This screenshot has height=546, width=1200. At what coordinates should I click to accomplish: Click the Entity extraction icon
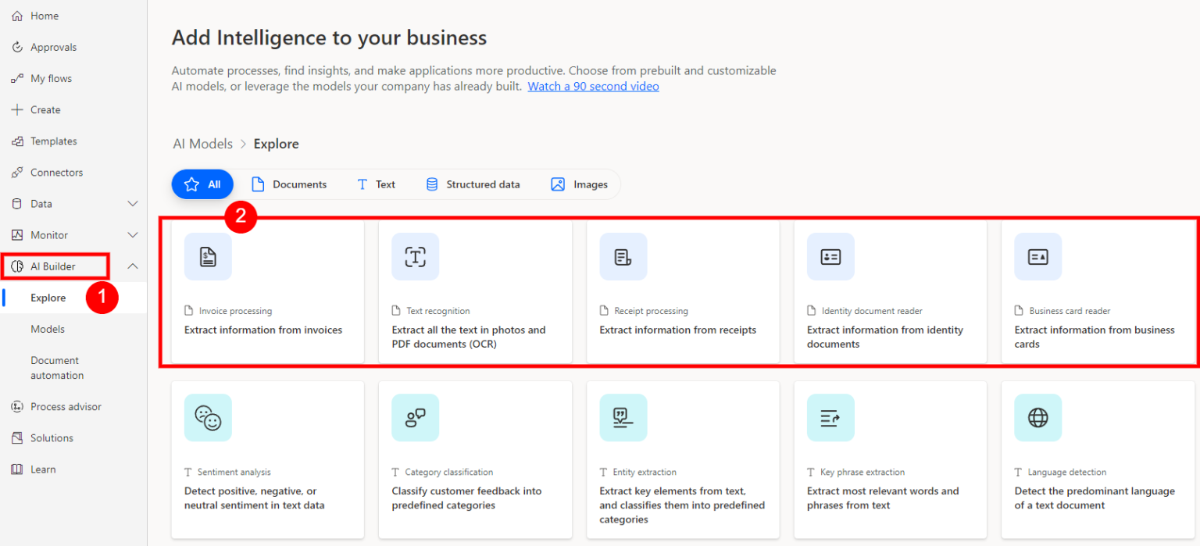[623, 418]
